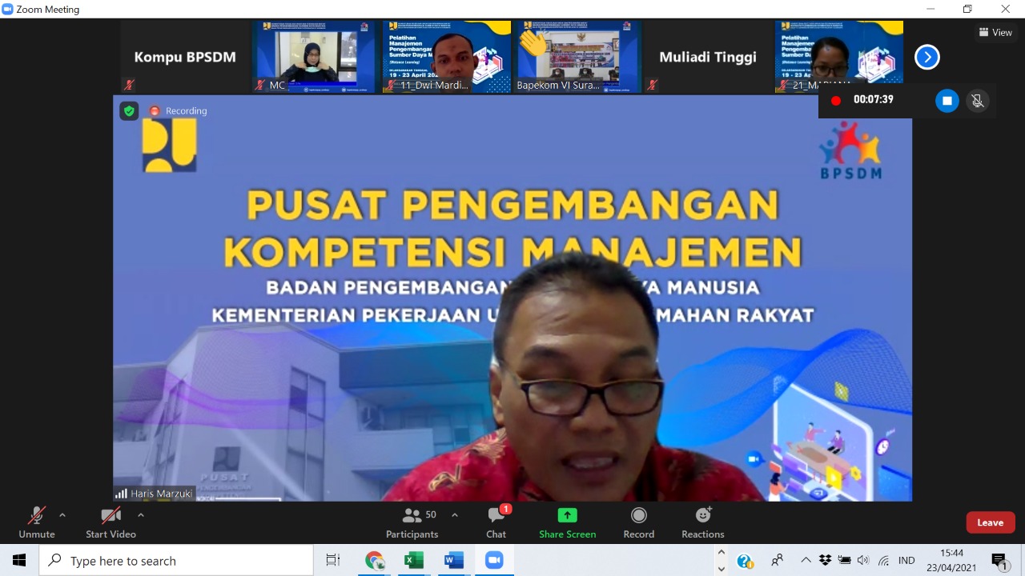Open the Action Center notifications icon
Screen dimensions: 1025x576
pos(999,561)
